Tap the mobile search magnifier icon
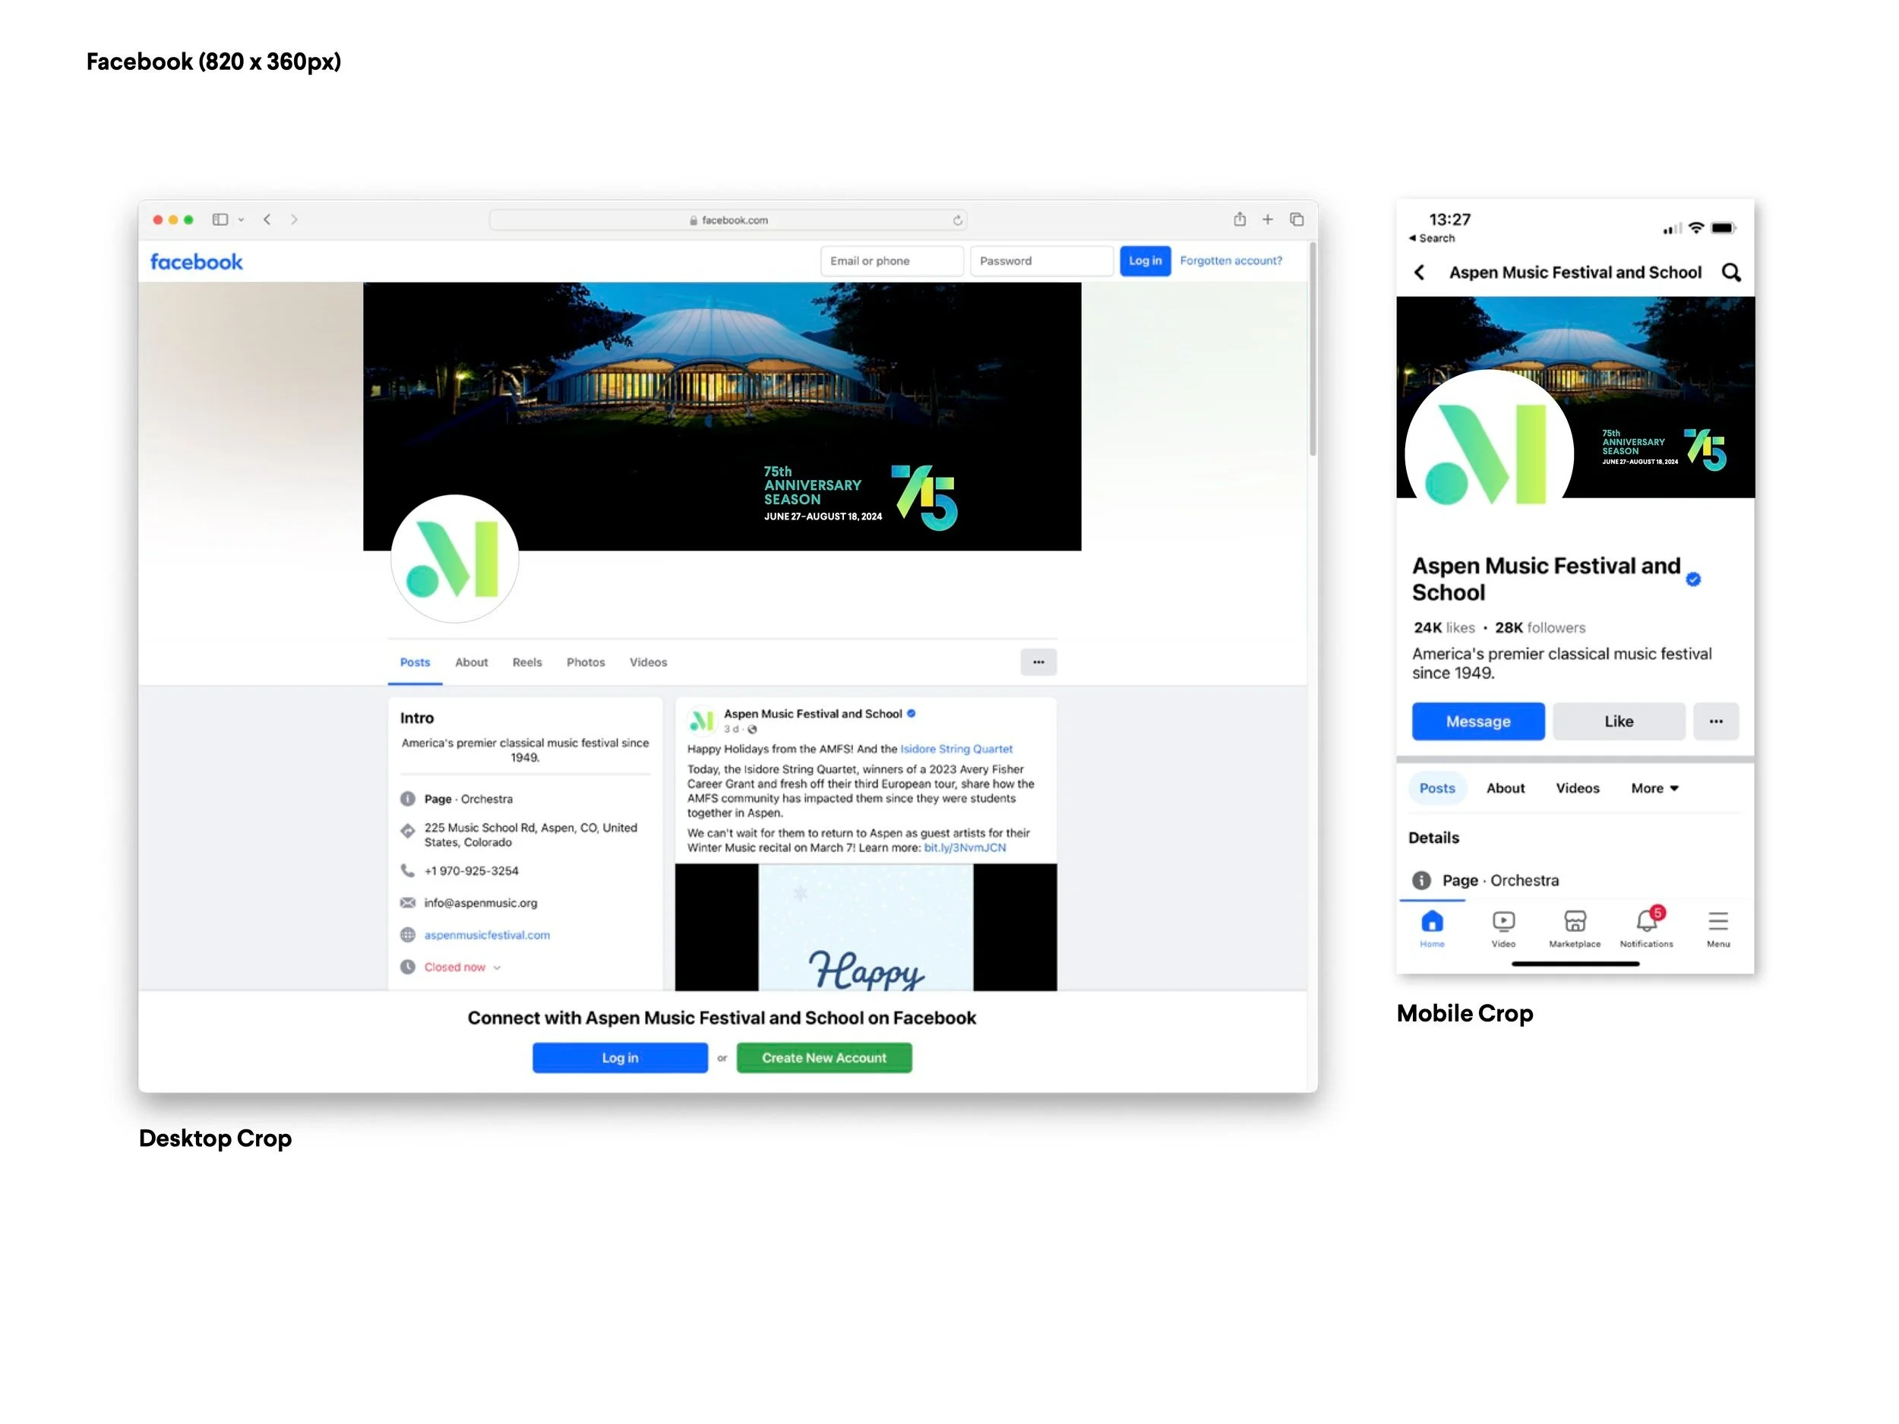This screenshot has height=1424, width=1899. [x=1730, y=272]
